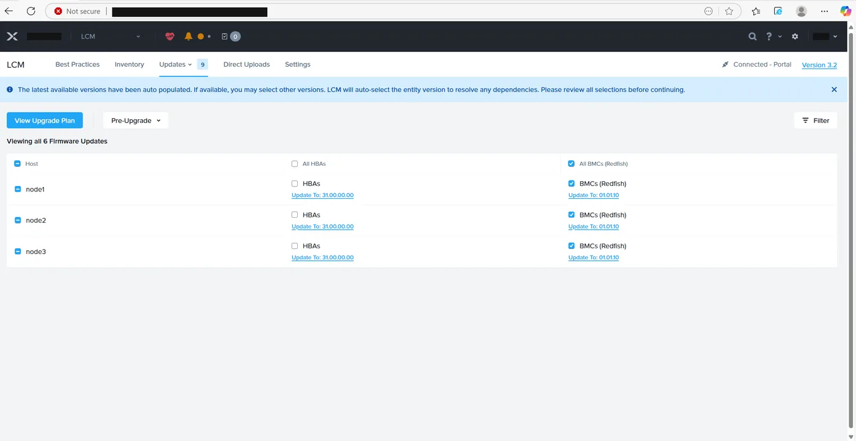Screen dimensions: 856x441
Task: Open the LCM Settings tab
Action: [x=298, y=64]
